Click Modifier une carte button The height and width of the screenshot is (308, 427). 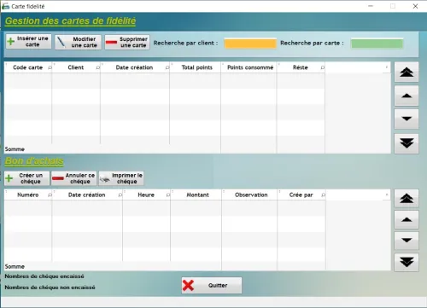[78, 42]
